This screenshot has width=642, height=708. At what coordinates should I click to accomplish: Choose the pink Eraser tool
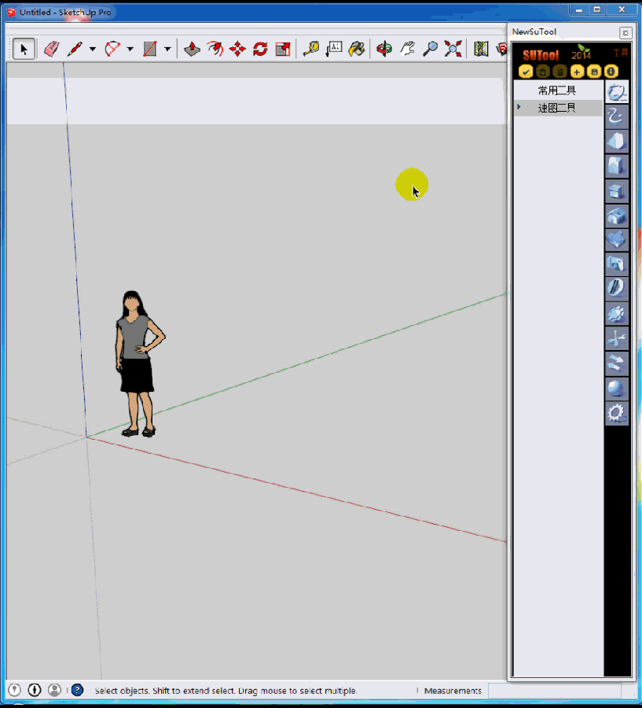pyautogui.click(x=51, y=49)
